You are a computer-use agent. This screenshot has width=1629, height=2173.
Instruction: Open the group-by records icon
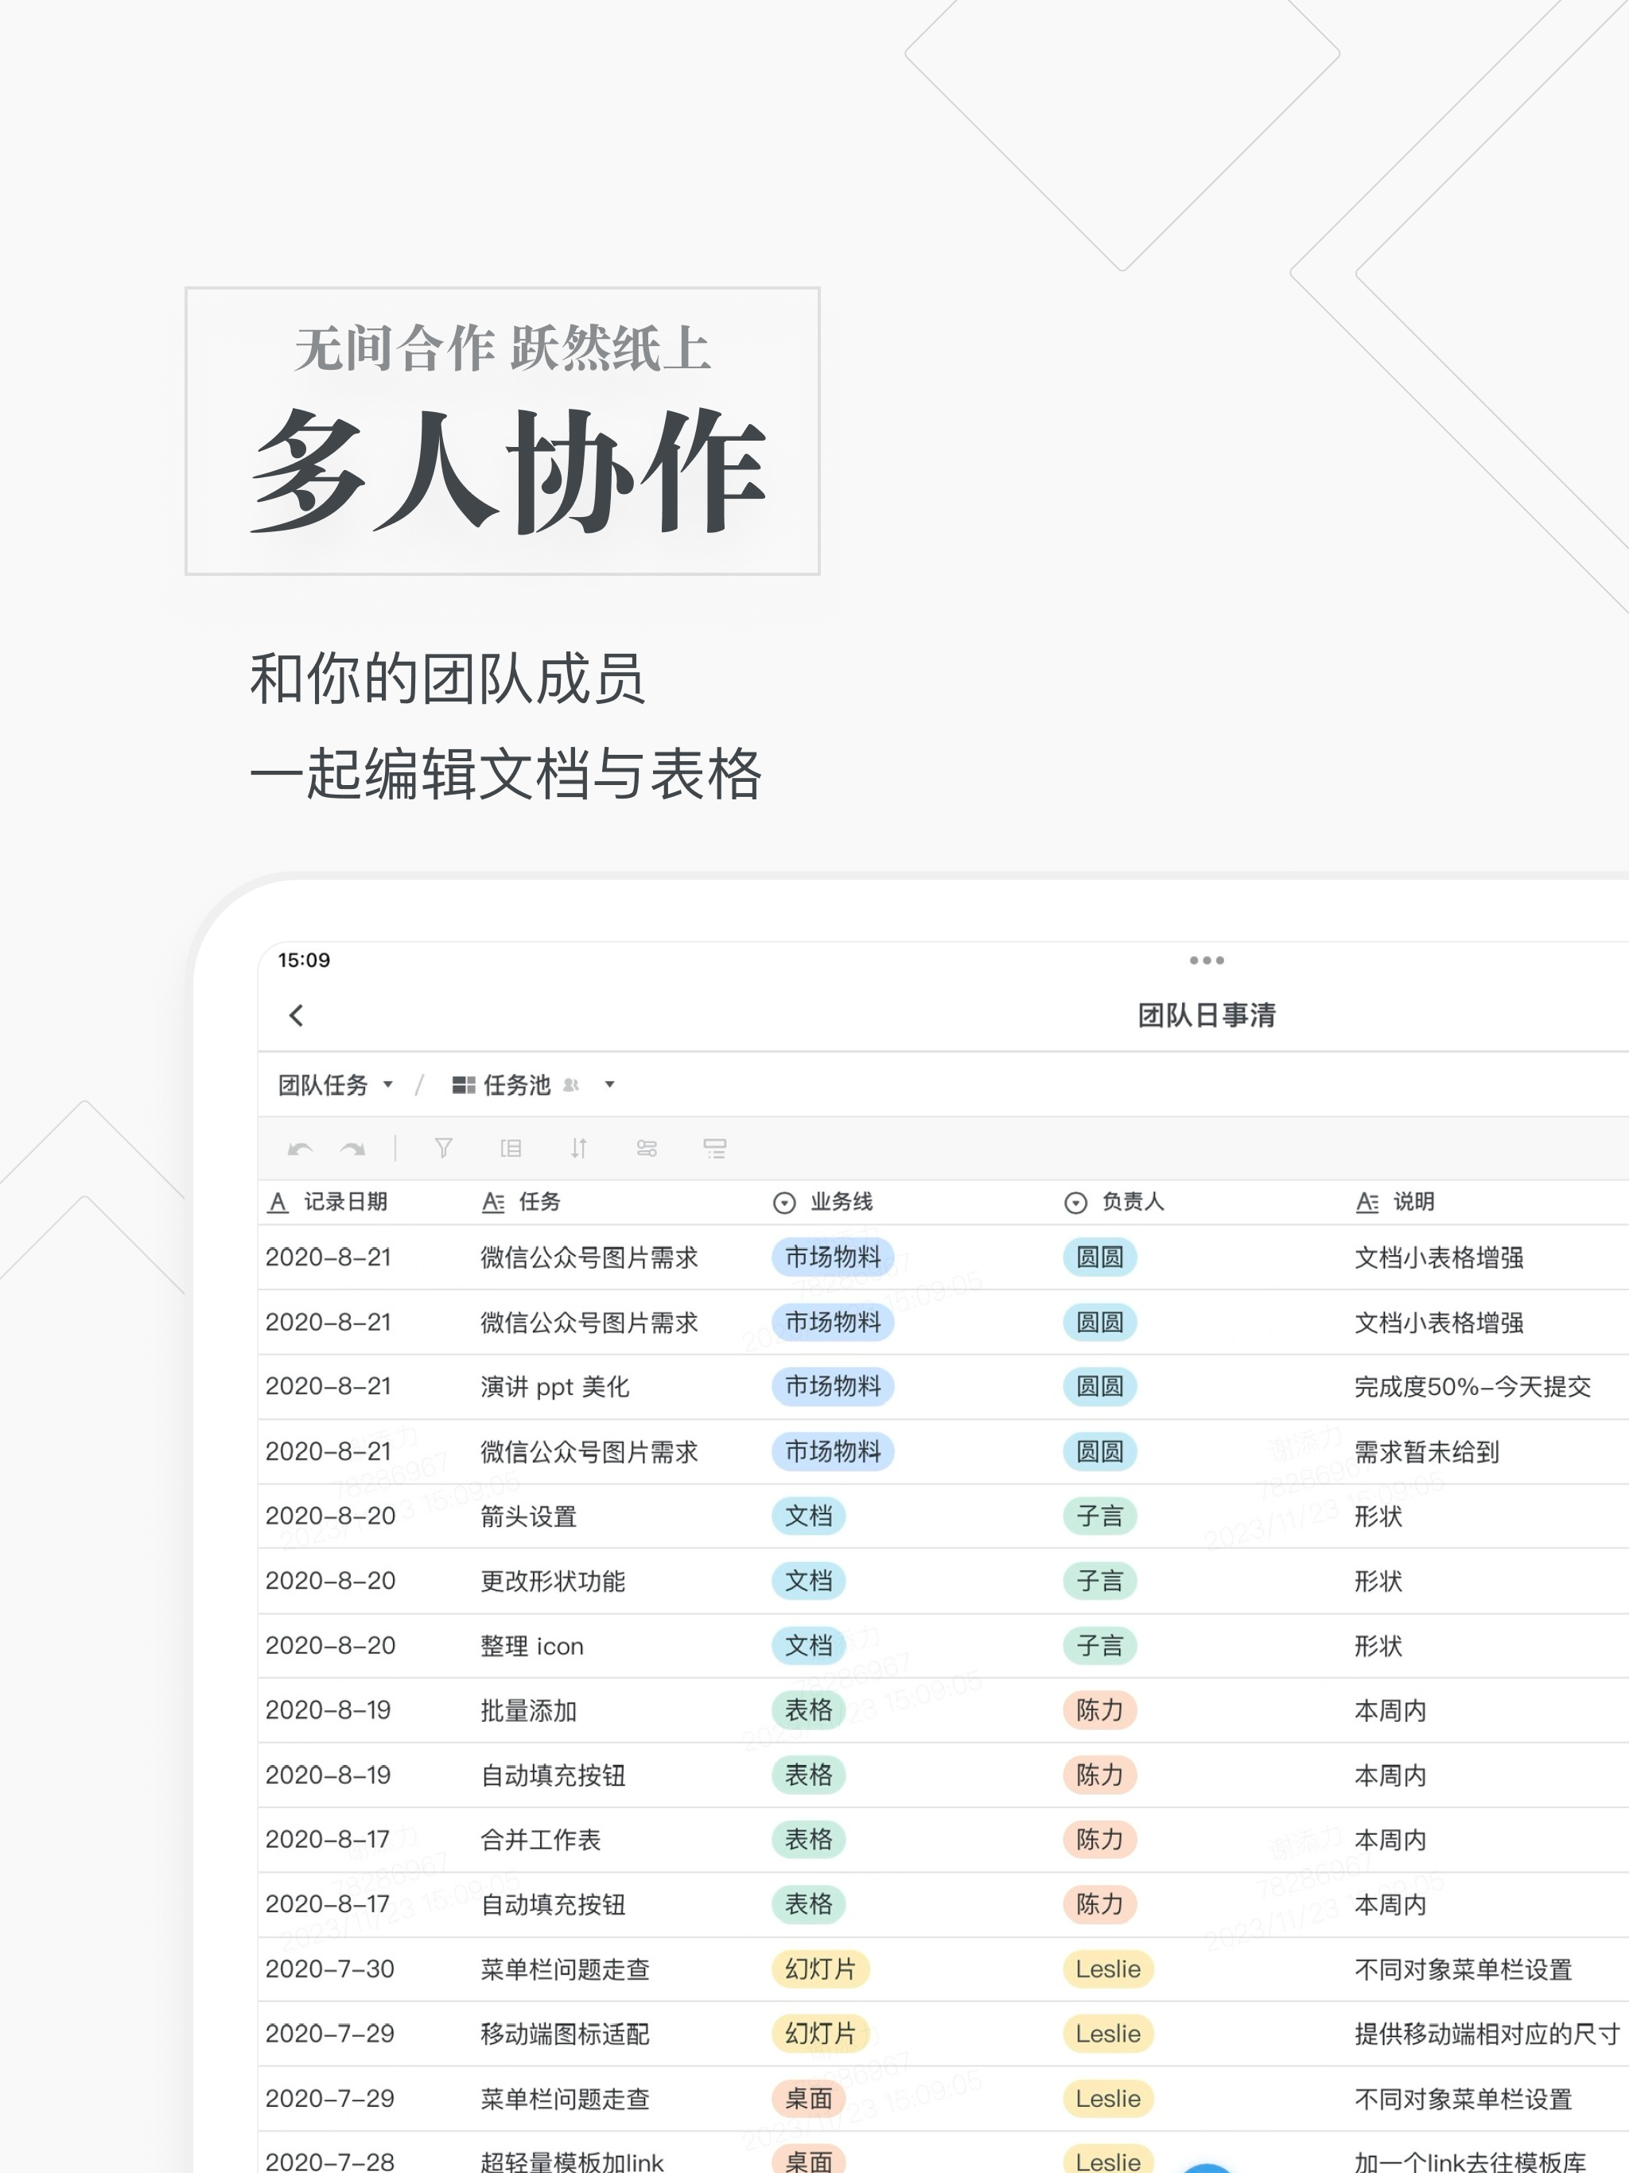tap(511, 1149)
